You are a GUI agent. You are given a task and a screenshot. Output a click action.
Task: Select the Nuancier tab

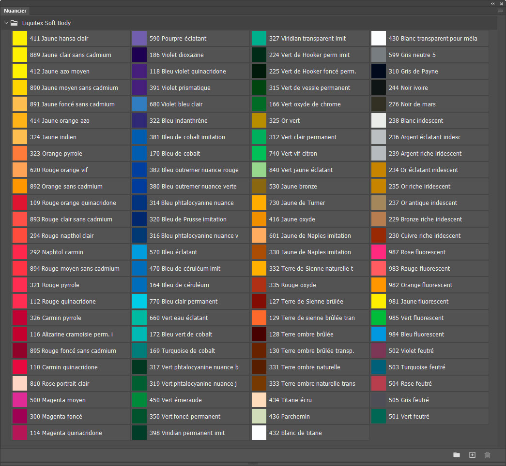point(15,11)
